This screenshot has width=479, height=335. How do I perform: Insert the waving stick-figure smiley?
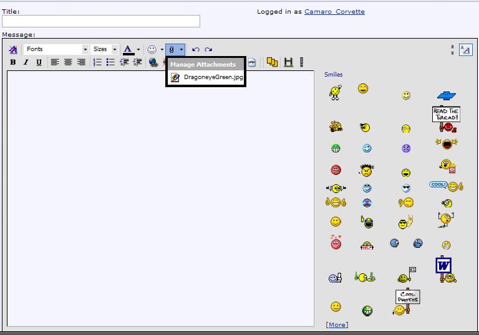336,92
